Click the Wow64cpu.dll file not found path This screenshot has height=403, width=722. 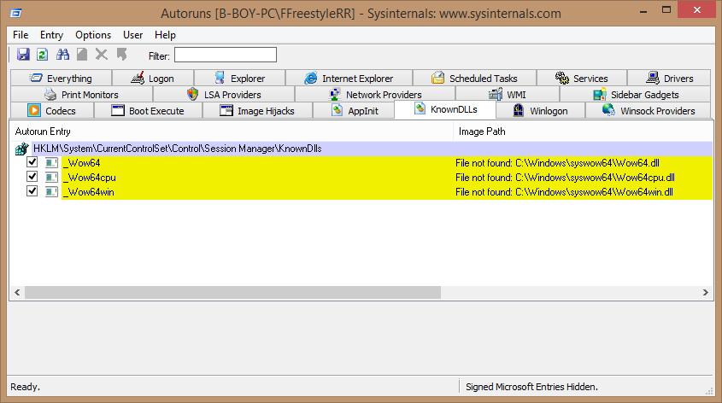click(x=565, y=178)
